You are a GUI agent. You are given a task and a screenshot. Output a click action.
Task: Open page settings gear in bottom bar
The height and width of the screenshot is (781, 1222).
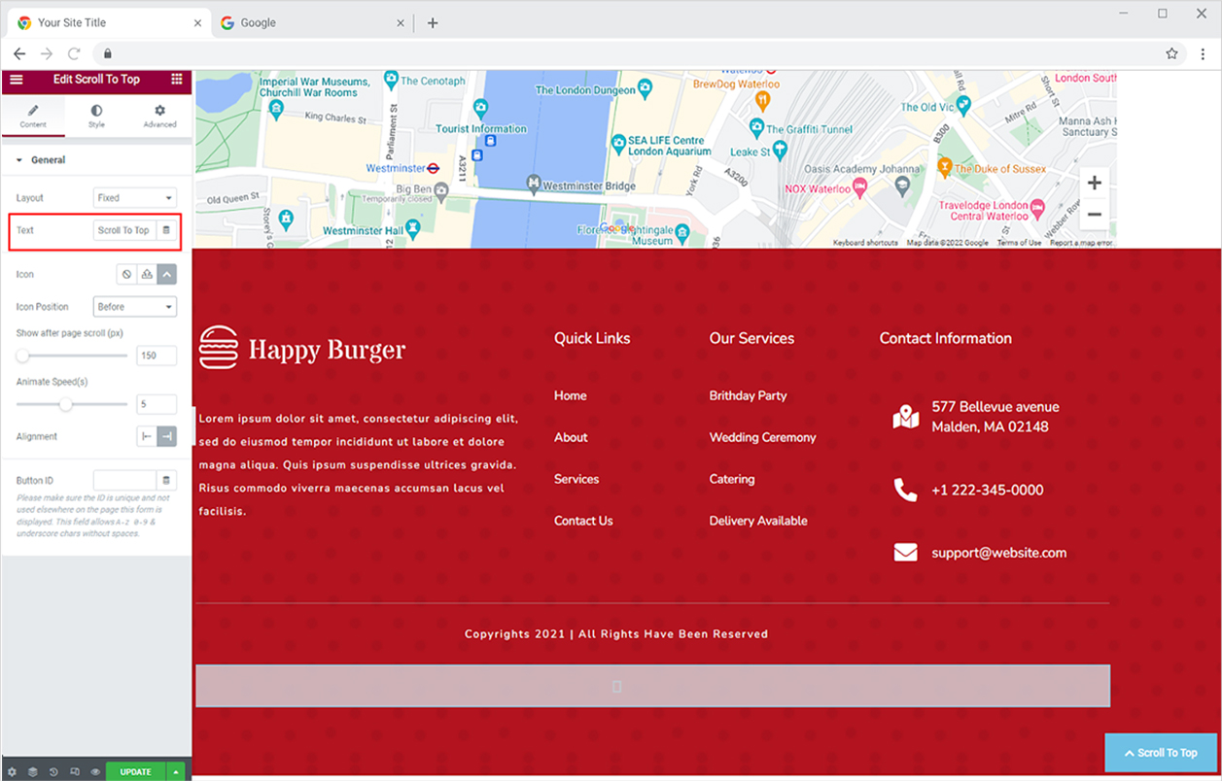(x=12, y=772)
